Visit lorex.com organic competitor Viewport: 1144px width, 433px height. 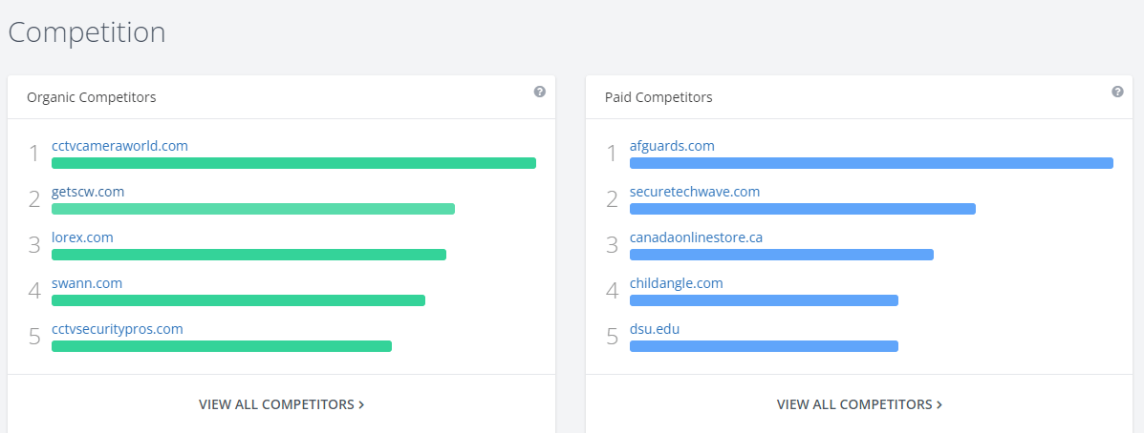82,237
